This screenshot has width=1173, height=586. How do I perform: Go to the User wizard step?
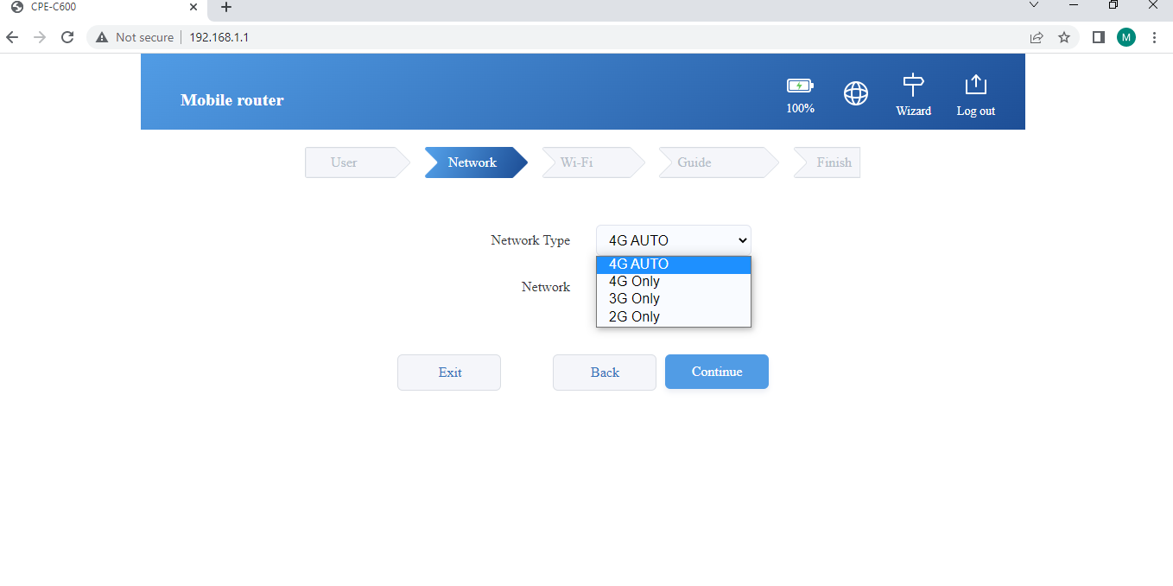(x=357, y=162)
